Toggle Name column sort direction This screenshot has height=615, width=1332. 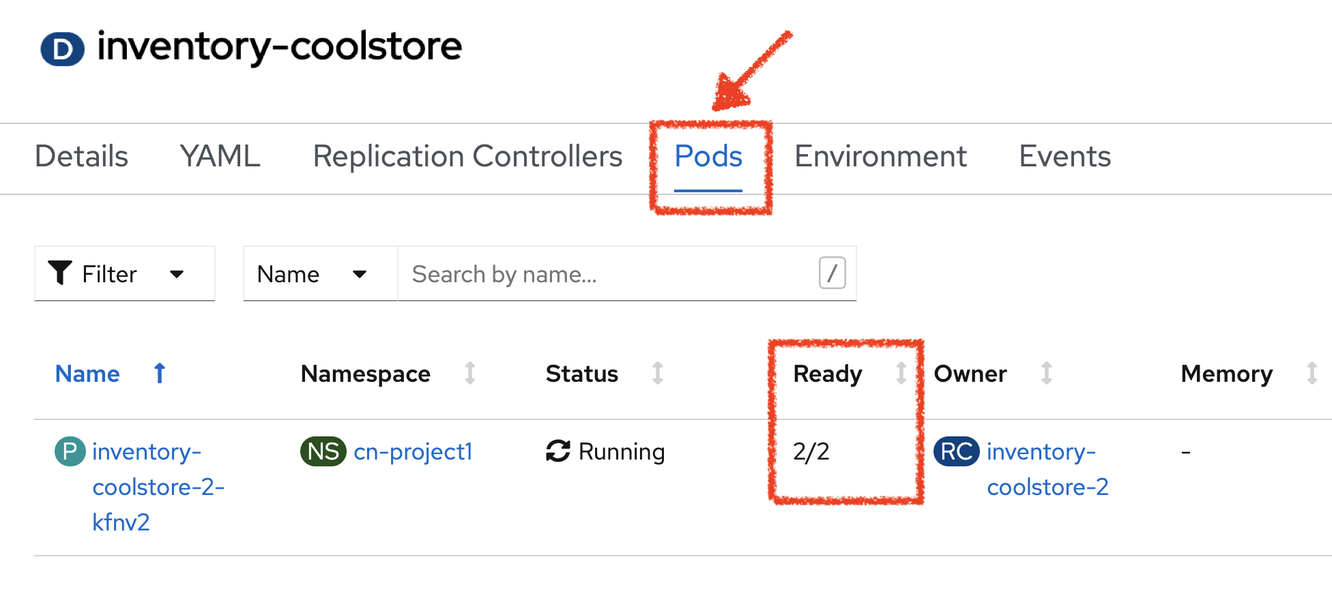coord(159,374)
